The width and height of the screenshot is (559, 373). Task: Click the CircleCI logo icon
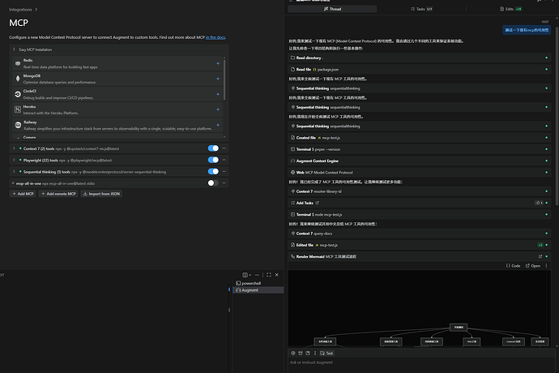18,94
